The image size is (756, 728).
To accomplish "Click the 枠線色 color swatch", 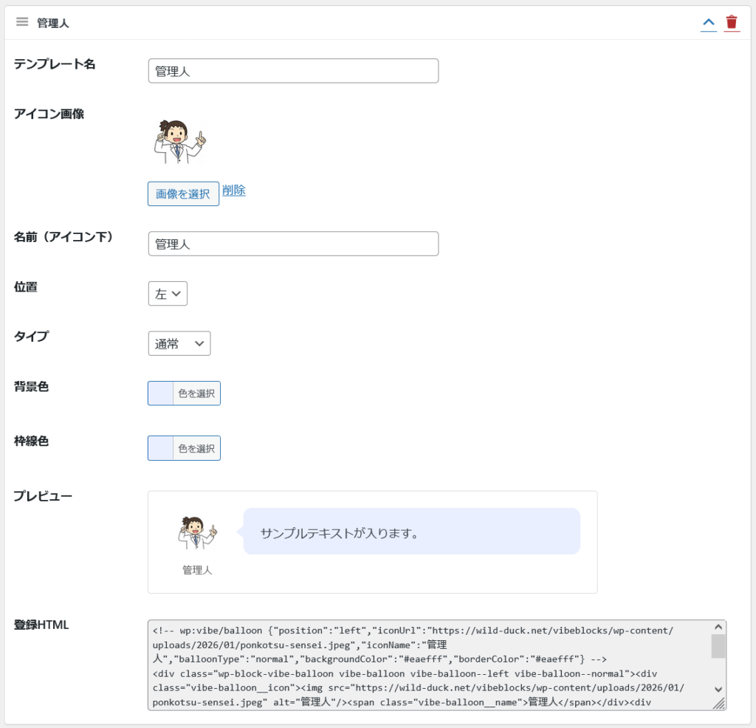I will [161, 448].
